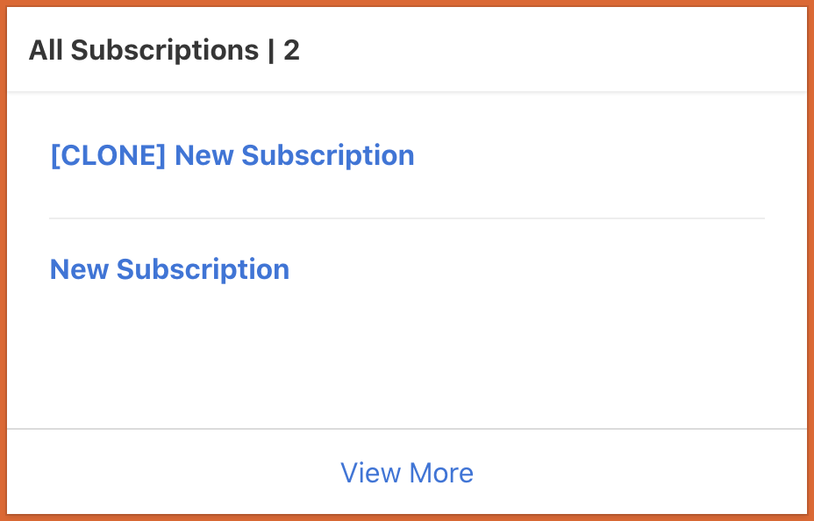Click the subscription count number 2
Viewport: 814px width, 521px height.
tap(291, 50)
